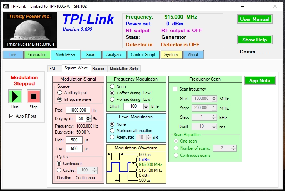Switch to the Scan tab
The height and width of the screenshot is (191, 285).
coord(91,55)
